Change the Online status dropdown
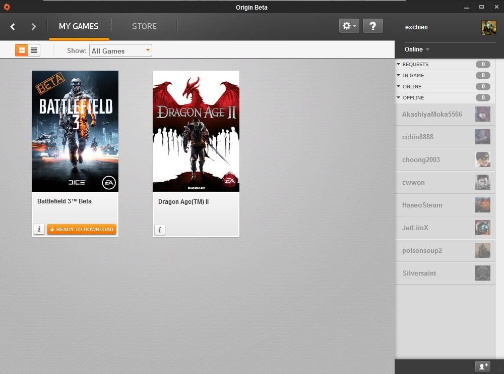 pos(417,49)
